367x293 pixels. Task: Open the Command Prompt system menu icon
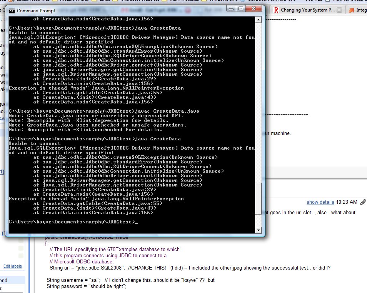12,11
